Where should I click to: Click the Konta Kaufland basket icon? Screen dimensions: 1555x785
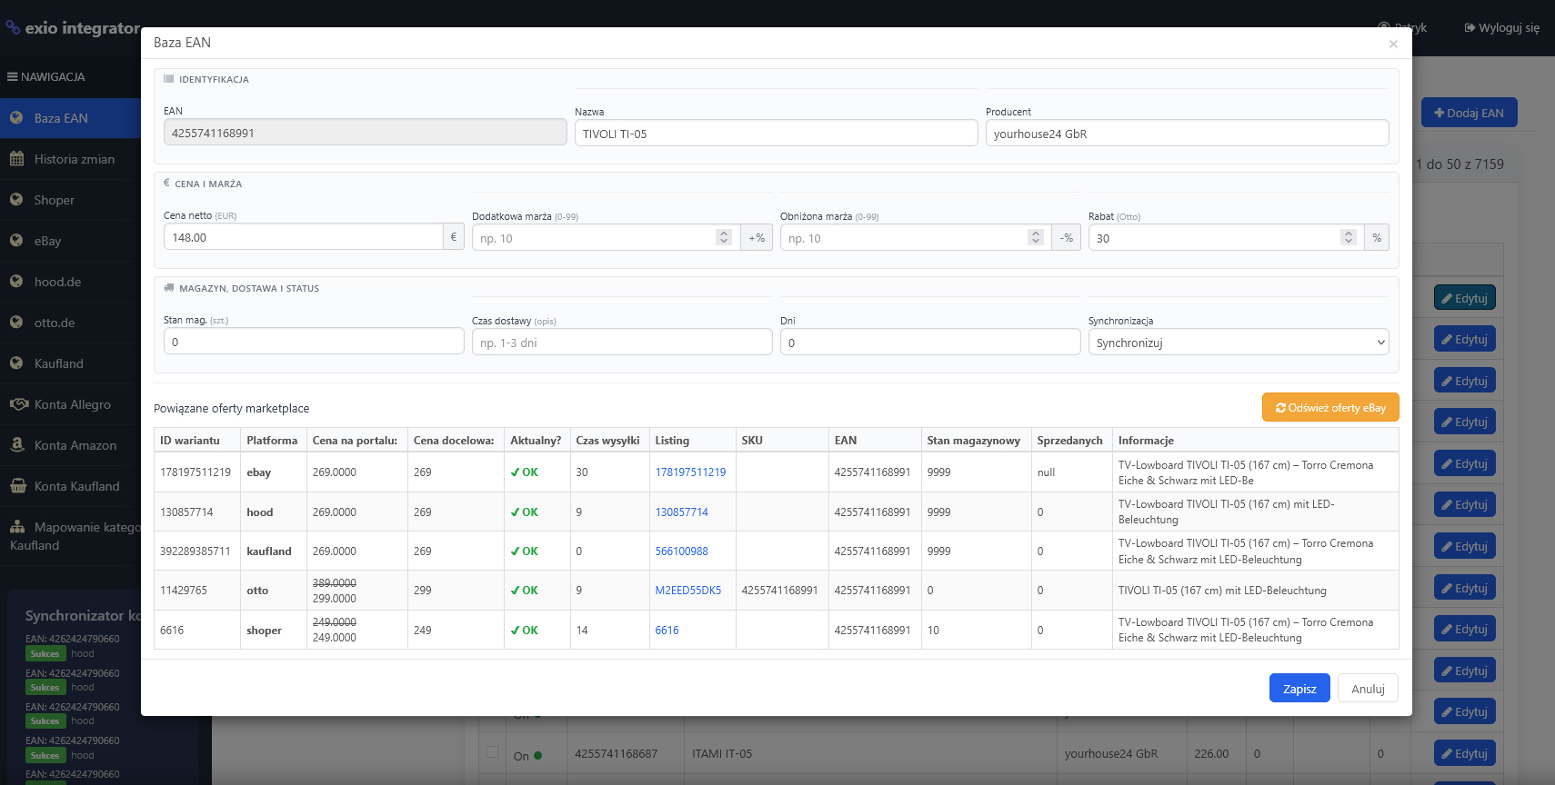pyautogui.click(x=18, y=486)
